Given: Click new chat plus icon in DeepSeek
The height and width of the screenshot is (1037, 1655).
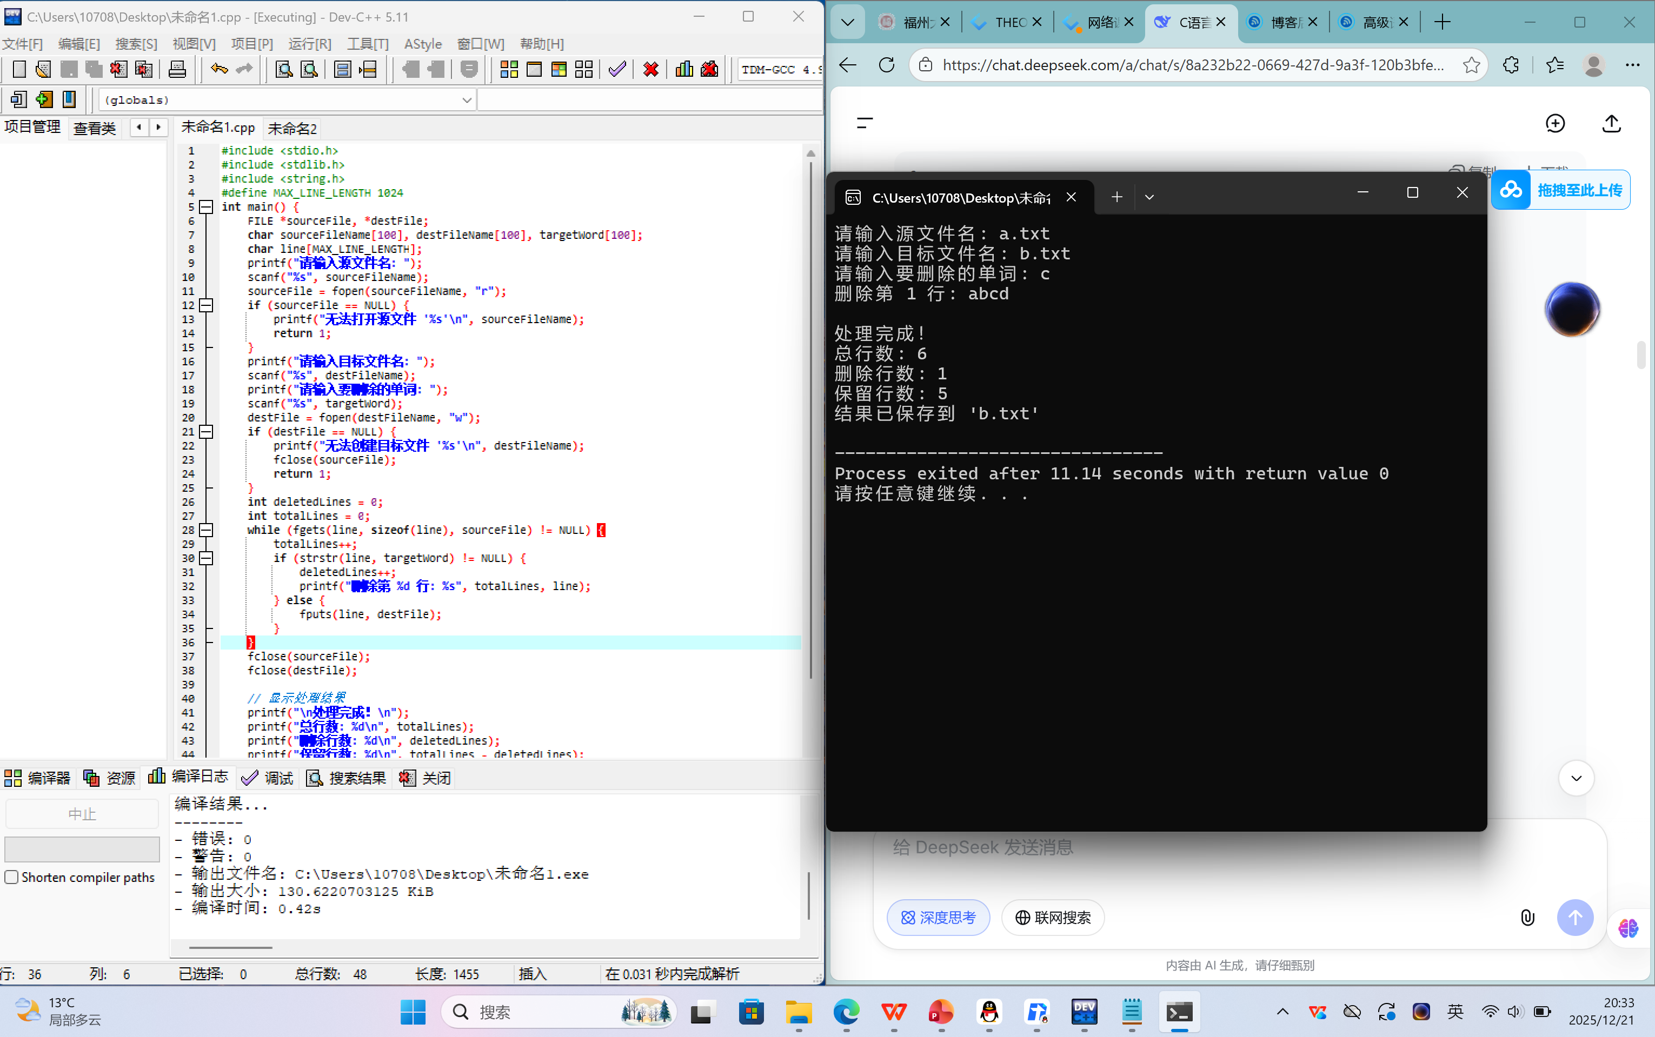Looking at the screenshot, I should (x=1555, y=123).
